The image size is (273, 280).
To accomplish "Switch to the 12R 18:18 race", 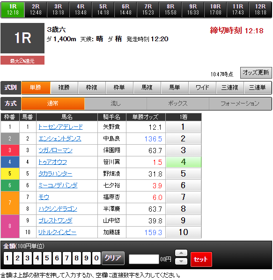I will (x=260, y=10).
